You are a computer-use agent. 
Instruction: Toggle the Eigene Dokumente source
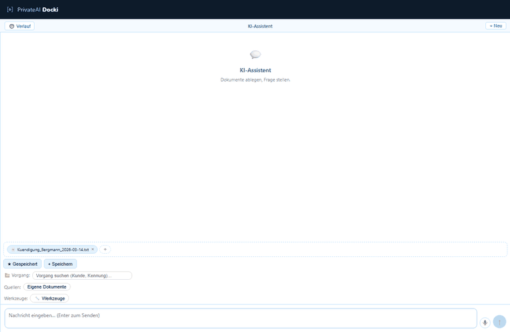pos(47,287)
